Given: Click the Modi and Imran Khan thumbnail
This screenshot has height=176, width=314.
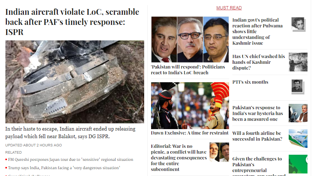Looking at the screenshot, I should [219, 152].
